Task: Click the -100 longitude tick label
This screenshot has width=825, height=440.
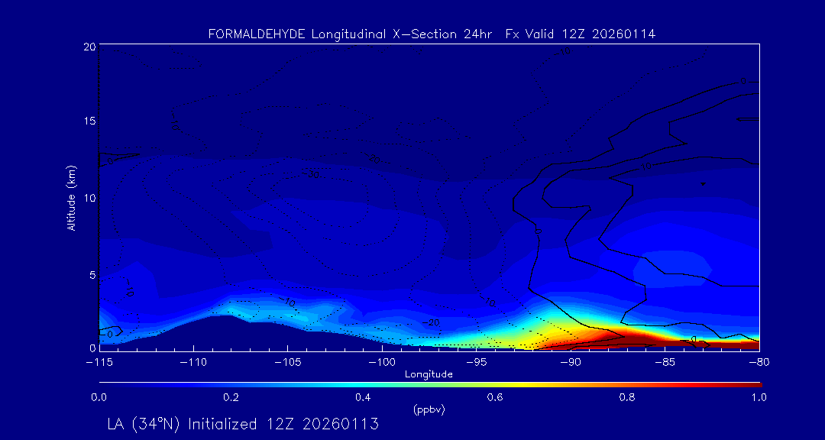Action: pyautogui.click(x=382, y=363)
